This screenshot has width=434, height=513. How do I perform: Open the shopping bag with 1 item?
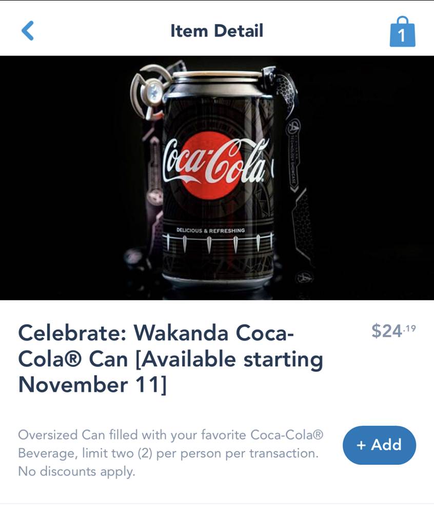coord(402,32)
